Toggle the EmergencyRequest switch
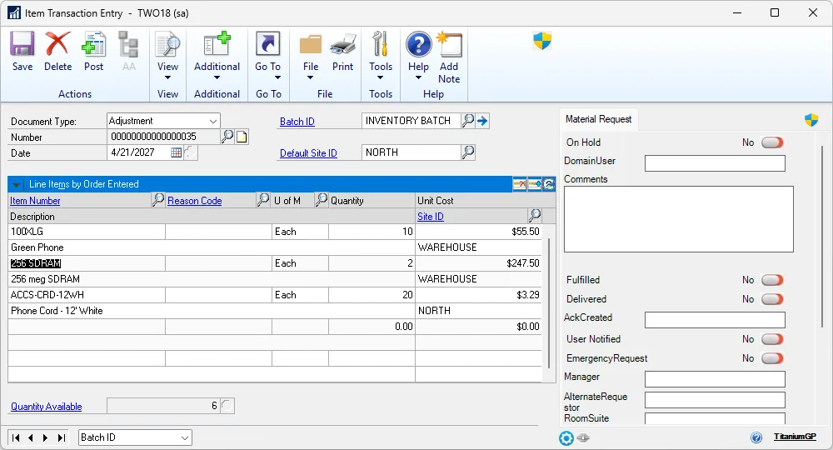Viewport: 833px width, 450px height. (772, 358)
